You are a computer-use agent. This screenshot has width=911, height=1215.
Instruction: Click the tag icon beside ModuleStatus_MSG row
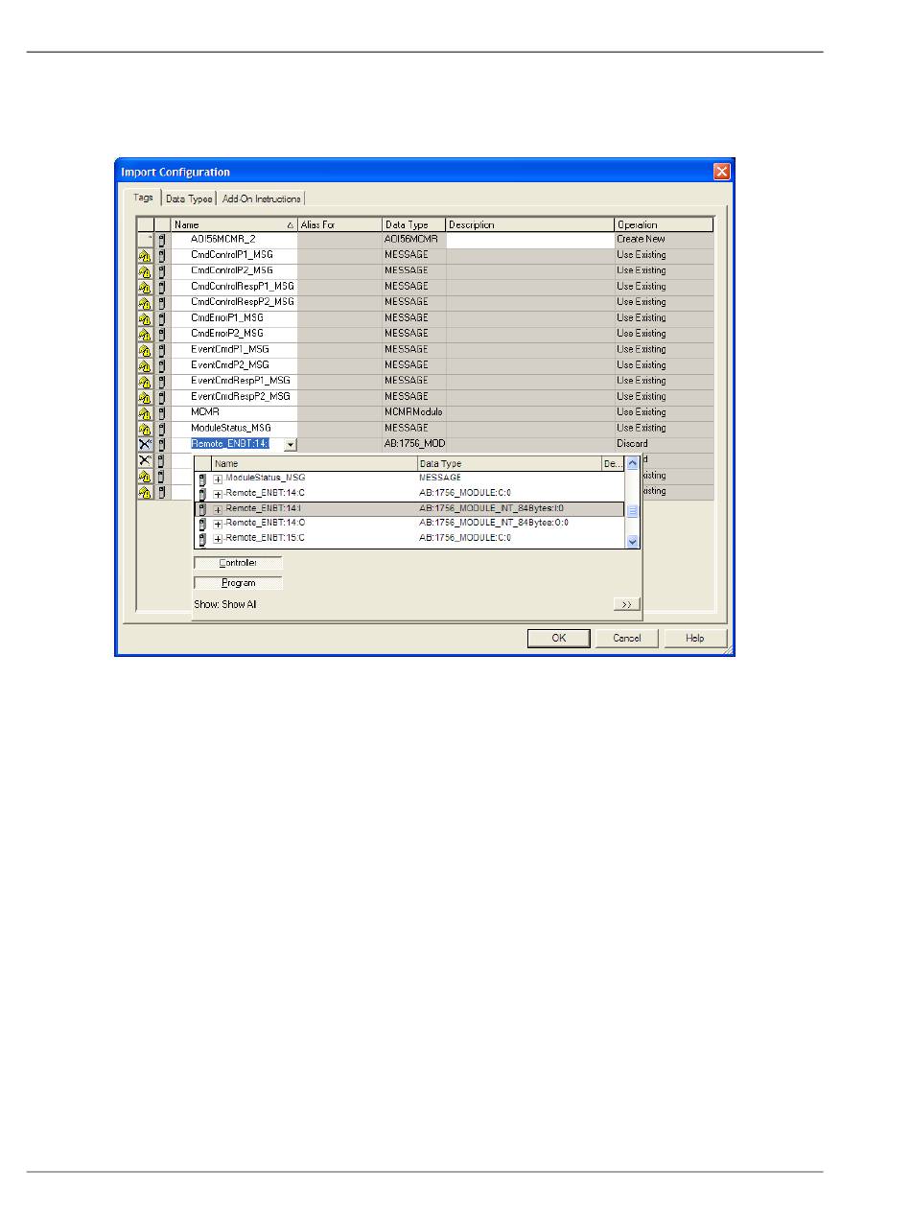click(x=162, y=428)
